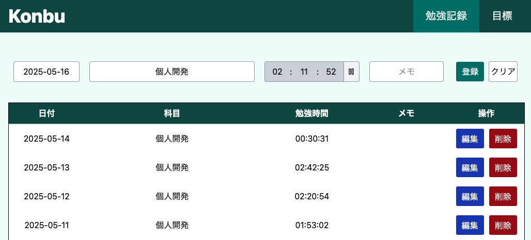
Task: Switch to the 勉強記録 tab
Action: pos(446,16)
